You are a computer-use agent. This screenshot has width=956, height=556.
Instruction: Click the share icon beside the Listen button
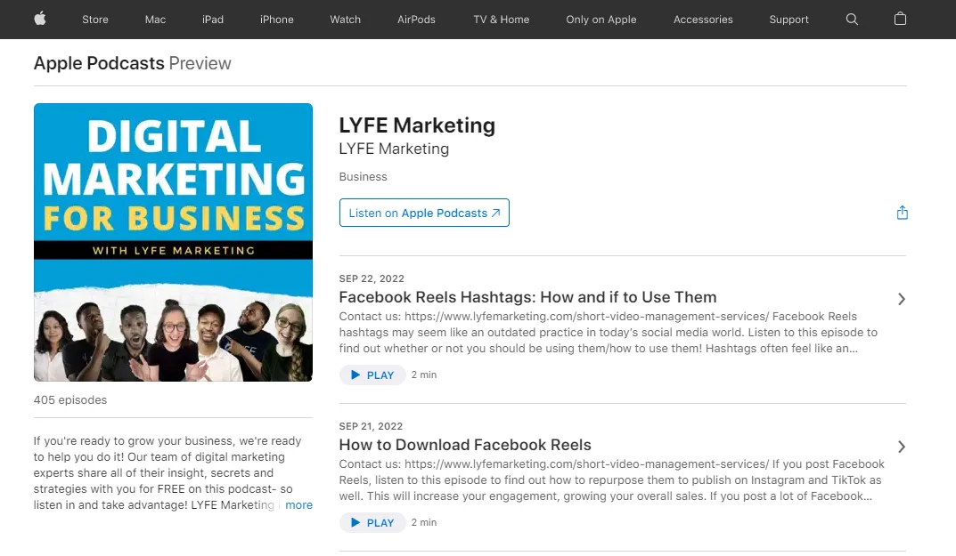pos(902,213)
